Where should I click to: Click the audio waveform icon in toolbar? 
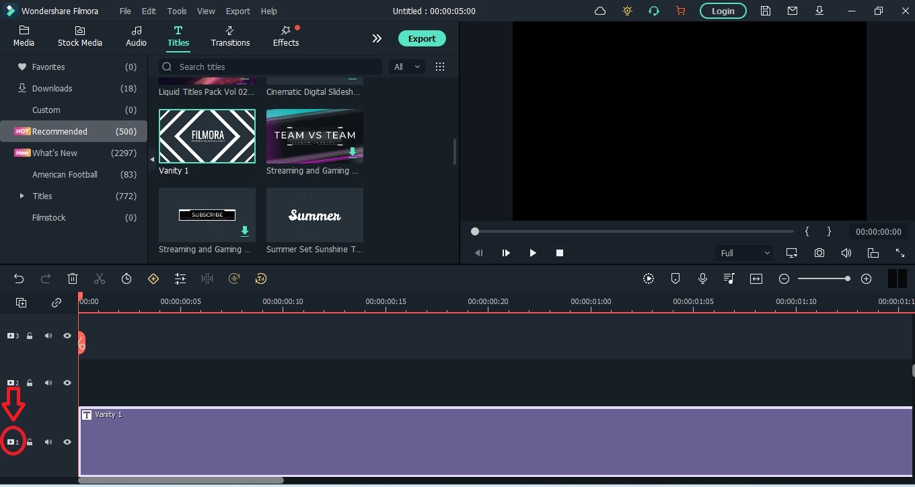[x=207, y=278]
